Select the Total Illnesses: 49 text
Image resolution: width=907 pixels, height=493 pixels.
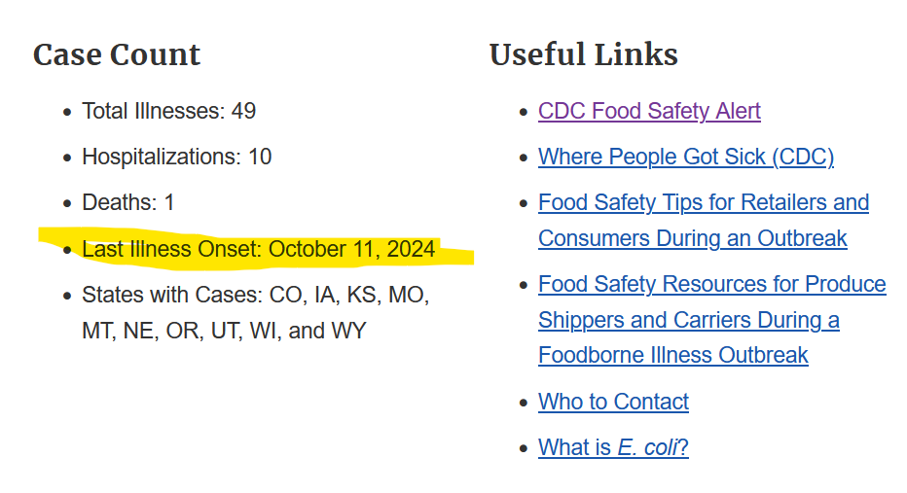[168, 111]
